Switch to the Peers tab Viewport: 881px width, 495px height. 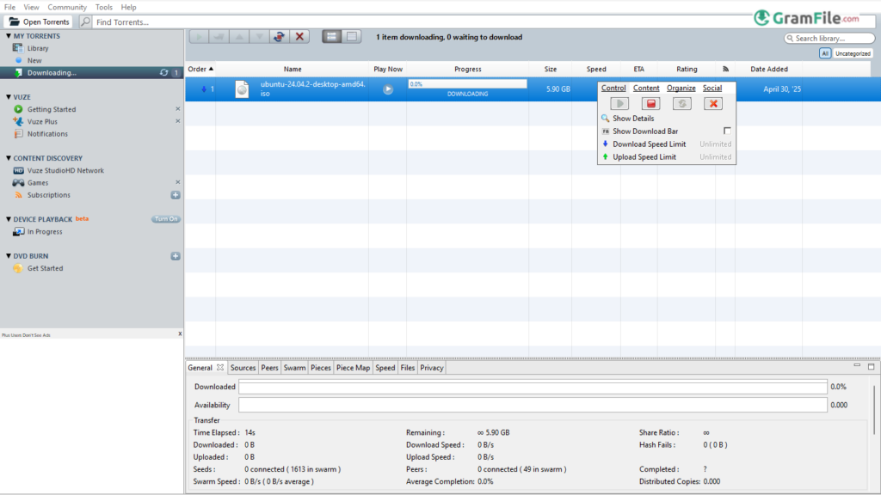269,368
